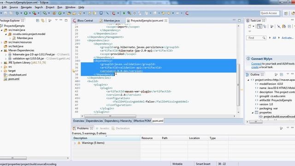Click Link with Editor in Package Explorer

(43, 20)
